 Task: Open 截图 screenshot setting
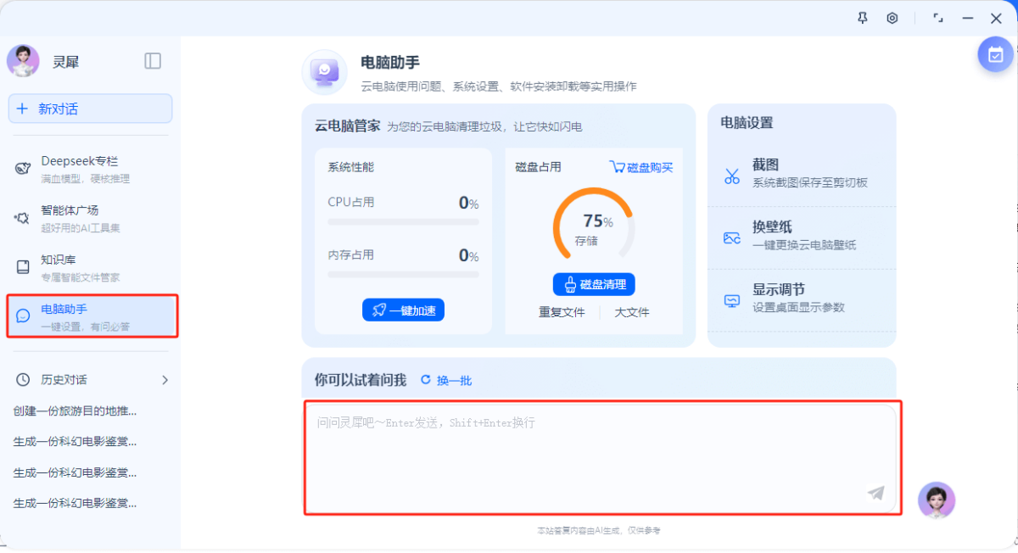[801, 173]
